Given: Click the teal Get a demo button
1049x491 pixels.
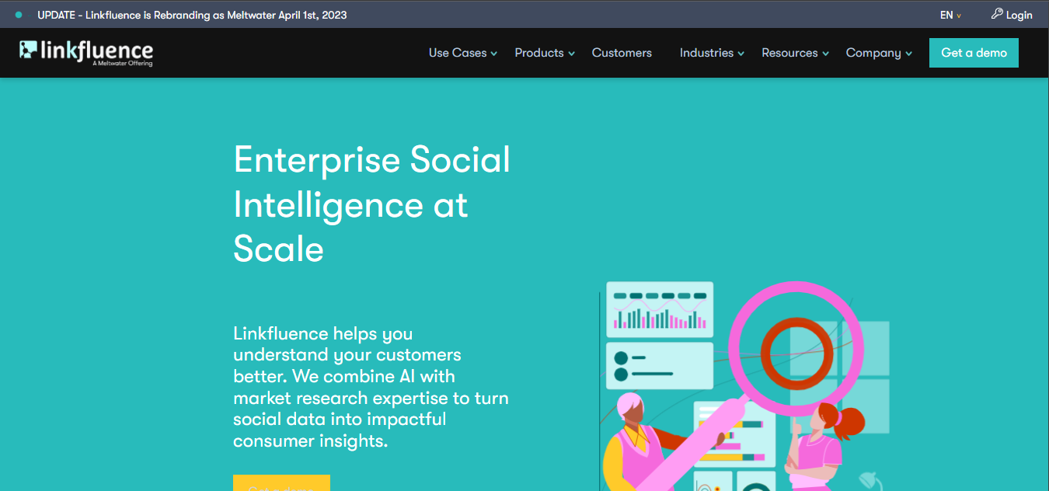Looking at the screenshot, I should point(974,53).
